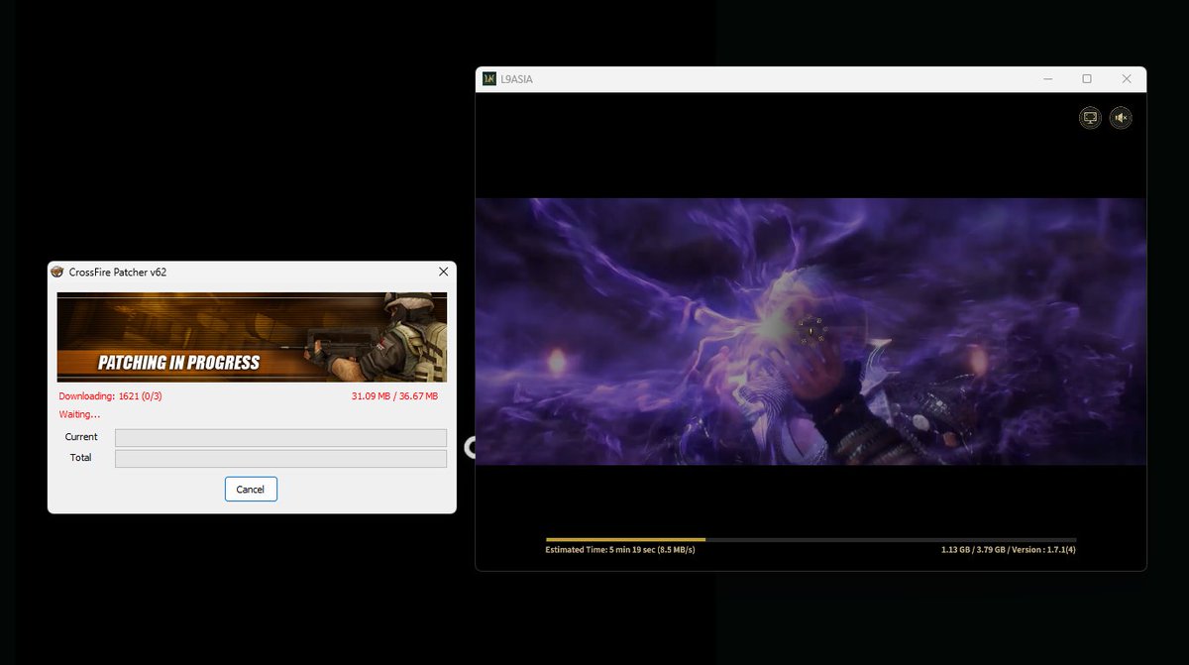
Task: Click the '1.13 GB / 3.79 GB' version text
Action: (1009, 549)
